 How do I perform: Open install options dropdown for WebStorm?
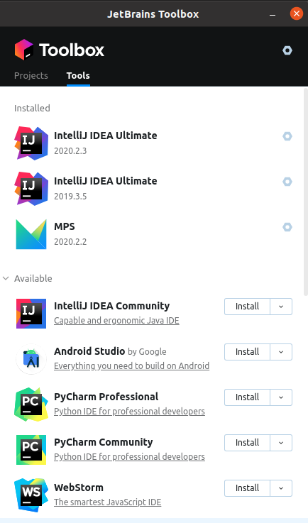(x=281, y=488)
